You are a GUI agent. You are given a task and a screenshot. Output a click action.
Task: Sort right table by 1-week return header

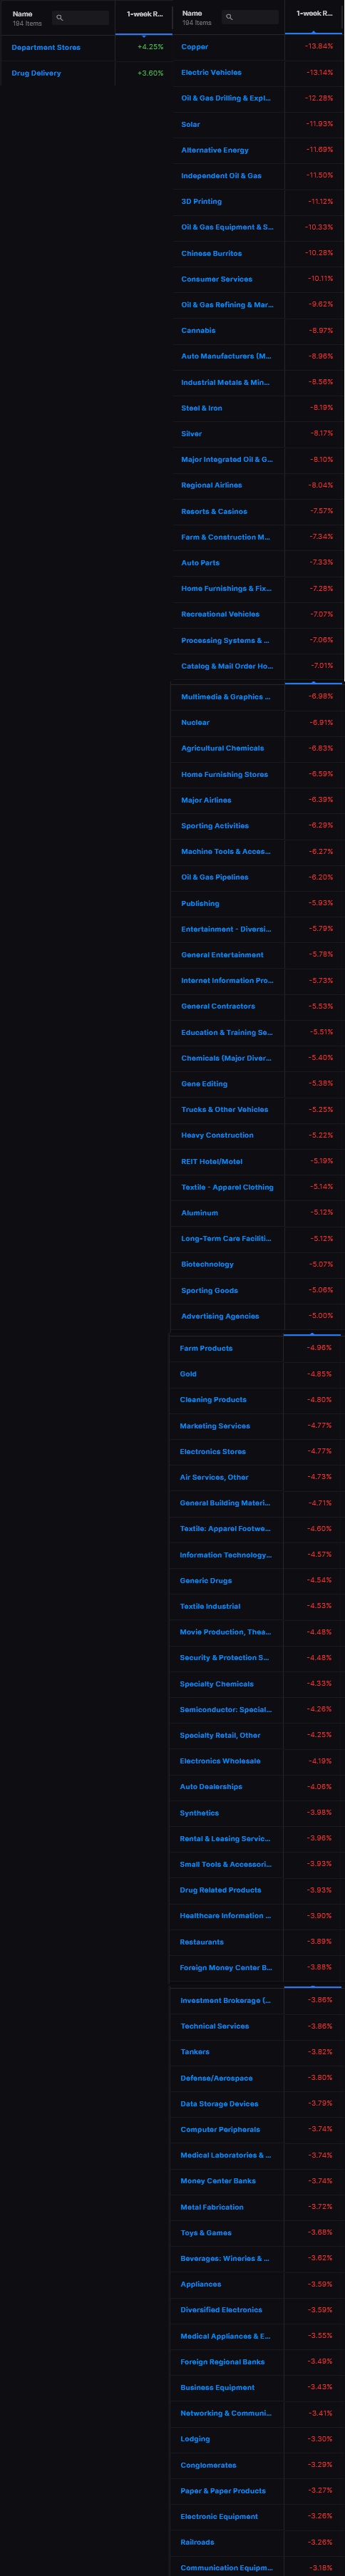[x=314, y=14]
